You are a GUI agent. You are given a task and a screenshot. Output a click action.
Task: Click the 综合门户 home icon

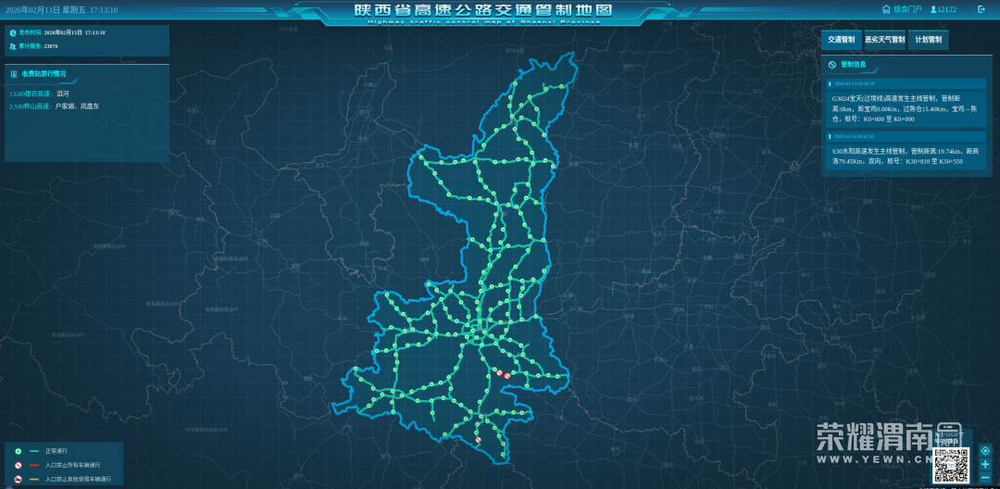pos(886,9)
